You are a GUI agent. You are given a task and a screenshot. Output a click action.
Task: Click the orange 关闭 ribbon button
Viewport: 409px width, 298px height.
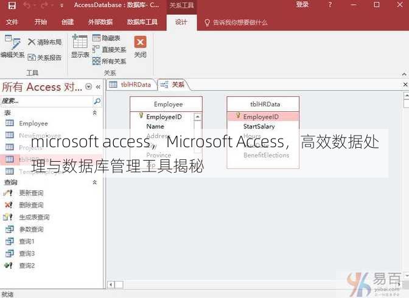click(141, 47)
